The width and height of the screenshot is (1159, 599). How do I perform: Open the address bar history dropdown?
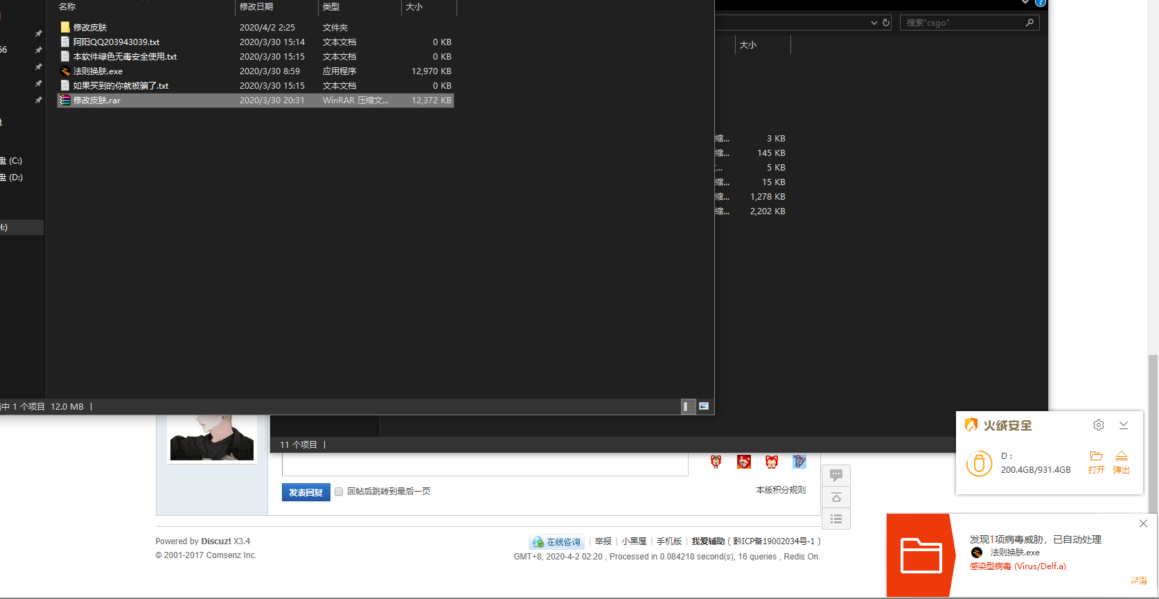click(x=874, y=23)
